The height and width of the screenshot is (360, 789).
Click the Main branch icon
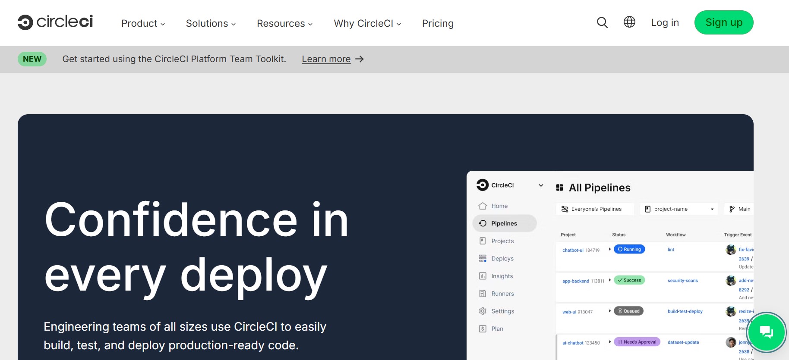tap(732, 209)
